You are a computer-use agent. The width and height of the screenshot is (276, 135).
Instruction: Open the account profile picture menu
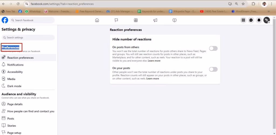pyautogui.click(x=267, y=20)
